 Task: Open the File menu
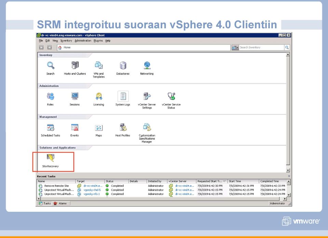tap(41, 41)
